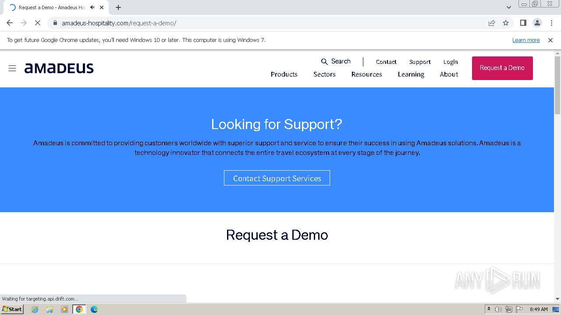The height and width of the screenshot is (315, 561).
Task: Open the Resources menu
Action: [x=367, y=74]
